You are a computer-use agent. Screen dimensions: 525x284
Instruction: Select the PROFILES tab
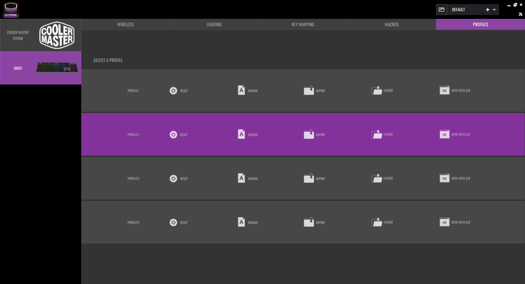point(480,25)
